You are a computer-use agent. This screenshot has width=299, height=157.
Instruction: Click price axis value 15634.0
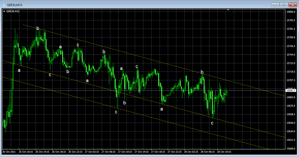291,131
